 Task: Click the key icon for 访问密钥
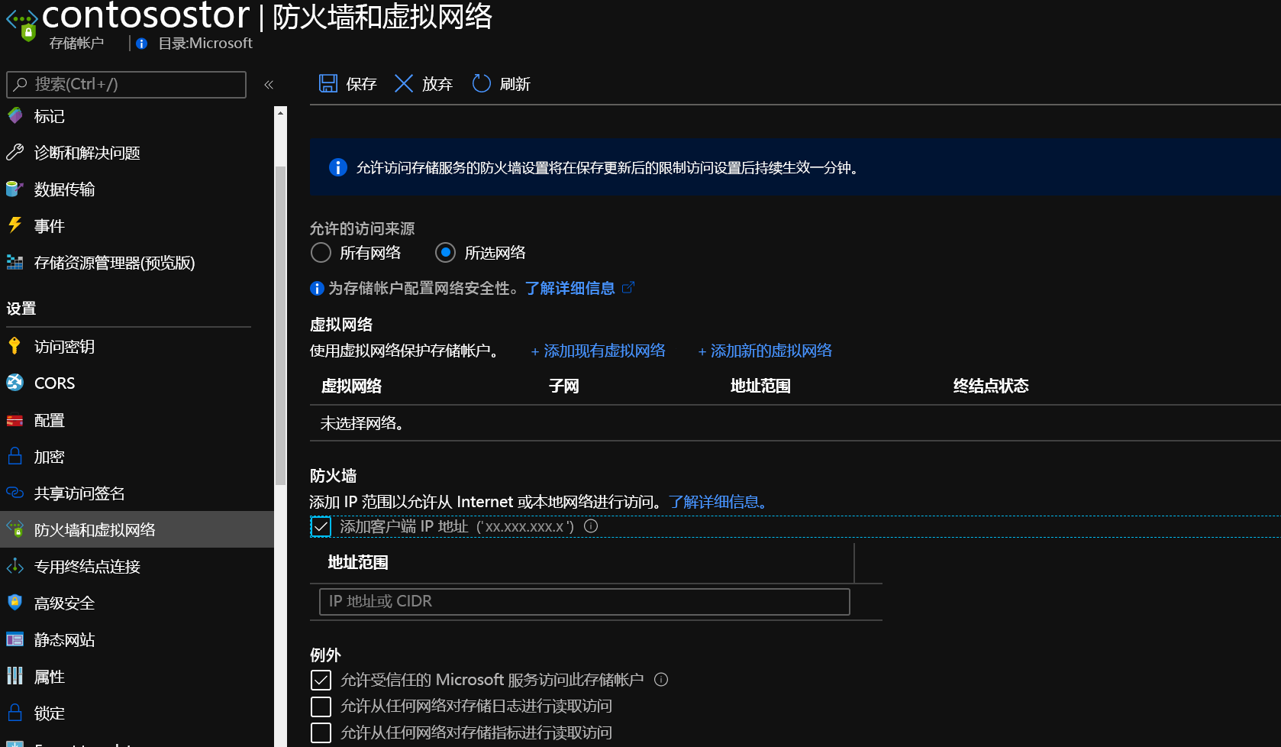point(15,346)
